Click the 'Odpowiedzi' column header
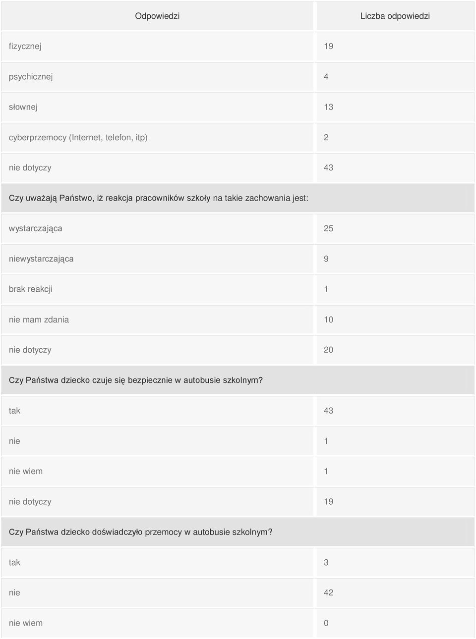Viewport: 476px width, 639px height. [157, 16]
